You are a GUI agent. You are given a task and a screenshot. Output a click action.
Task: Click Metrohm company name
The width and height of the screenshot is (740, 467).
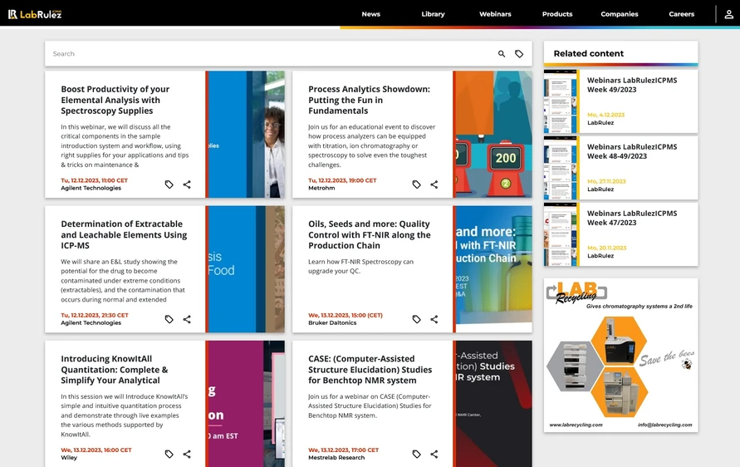pos(321,188)
